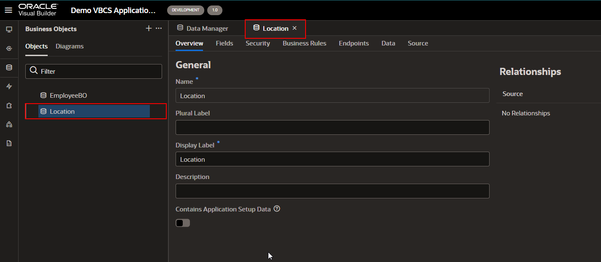Click the search magnifier in Filter box

click(x=34, y=71)
